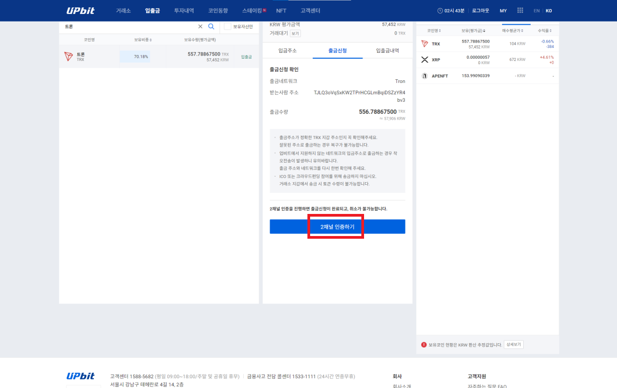Click the 상세보기 button

coord(513,345)
